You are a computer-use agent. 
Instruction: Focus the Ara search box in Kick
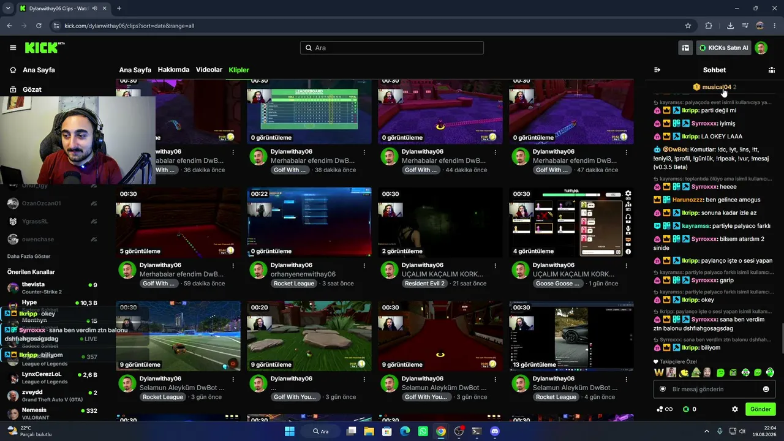click(x=392, y=48)
